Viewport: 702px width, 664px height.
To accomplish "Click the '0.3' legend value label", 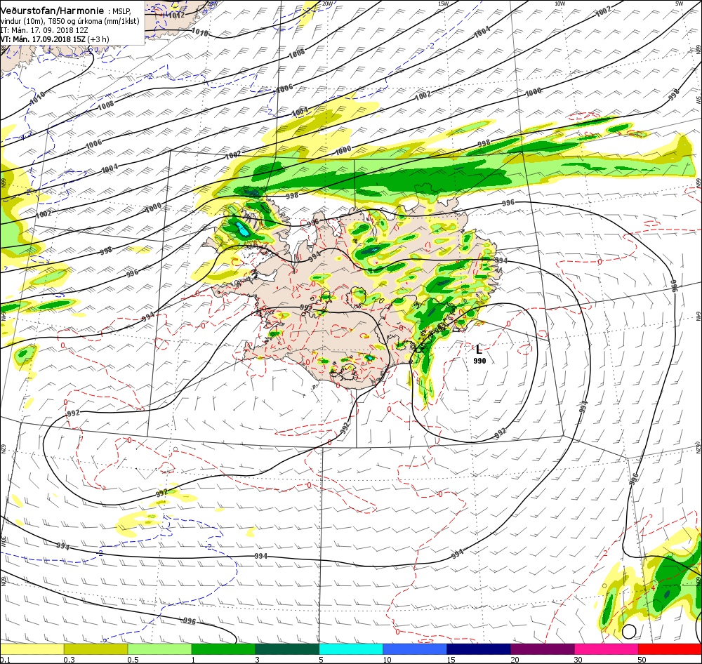I will (69, 660).
